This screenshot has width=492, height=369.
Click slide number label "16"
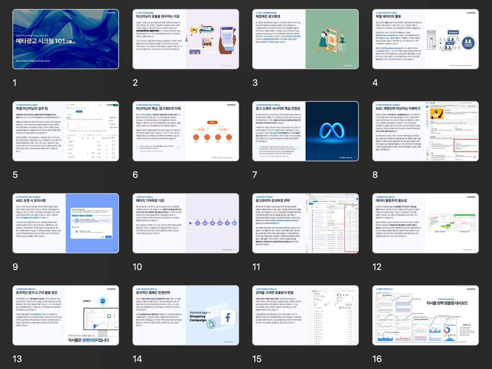coord(377,359)
